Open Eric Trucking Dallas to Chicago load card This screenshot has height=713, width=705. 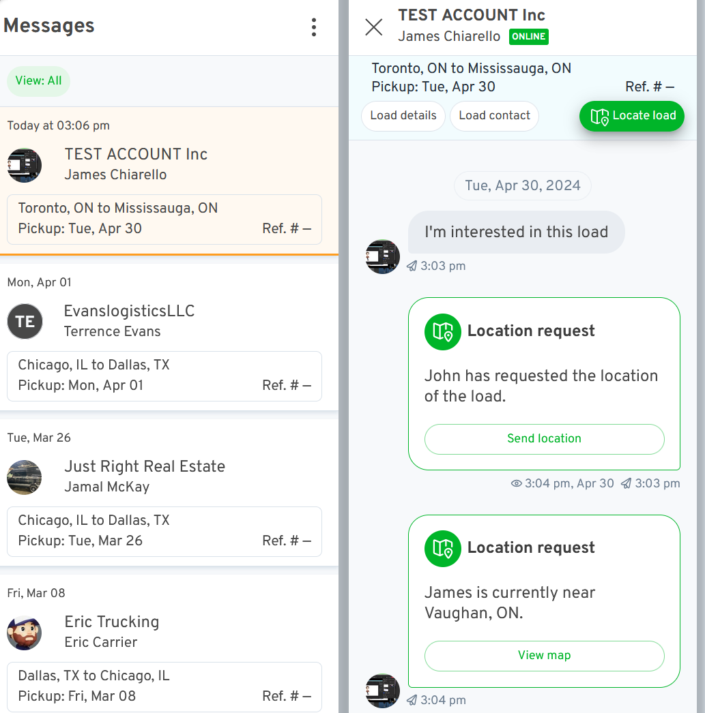pyautogui.click(x=164, y=686)
